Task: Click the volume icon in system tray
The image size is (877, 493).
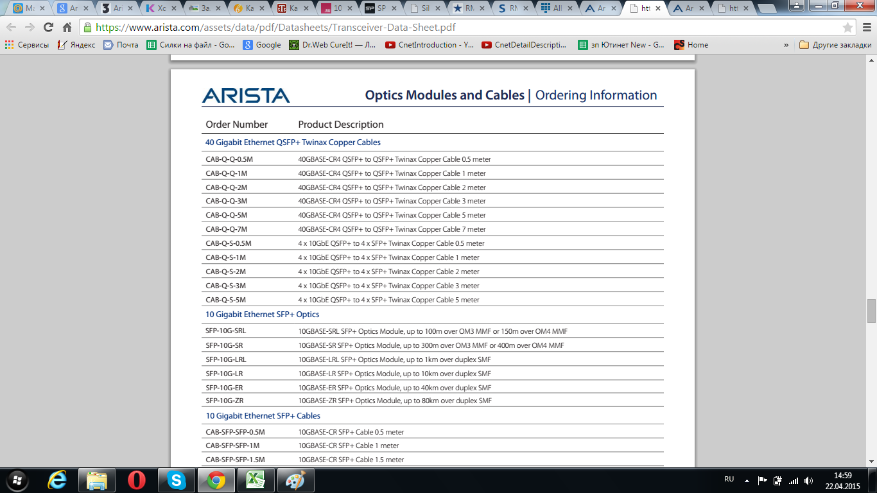Action: pyautogui.click(x=808, y=480)
